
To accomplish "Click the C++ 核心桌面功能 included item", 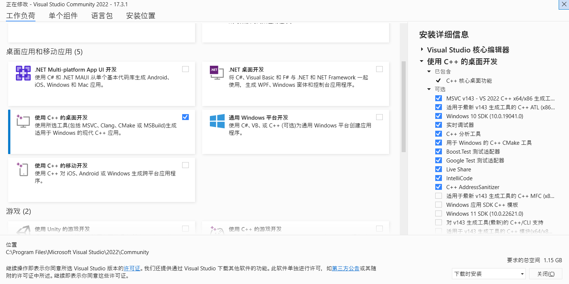I will [469, 81].
